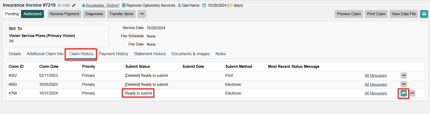Open the Documents & Images tab
Viewport: 430px width, 114px height.
point(191,54)
